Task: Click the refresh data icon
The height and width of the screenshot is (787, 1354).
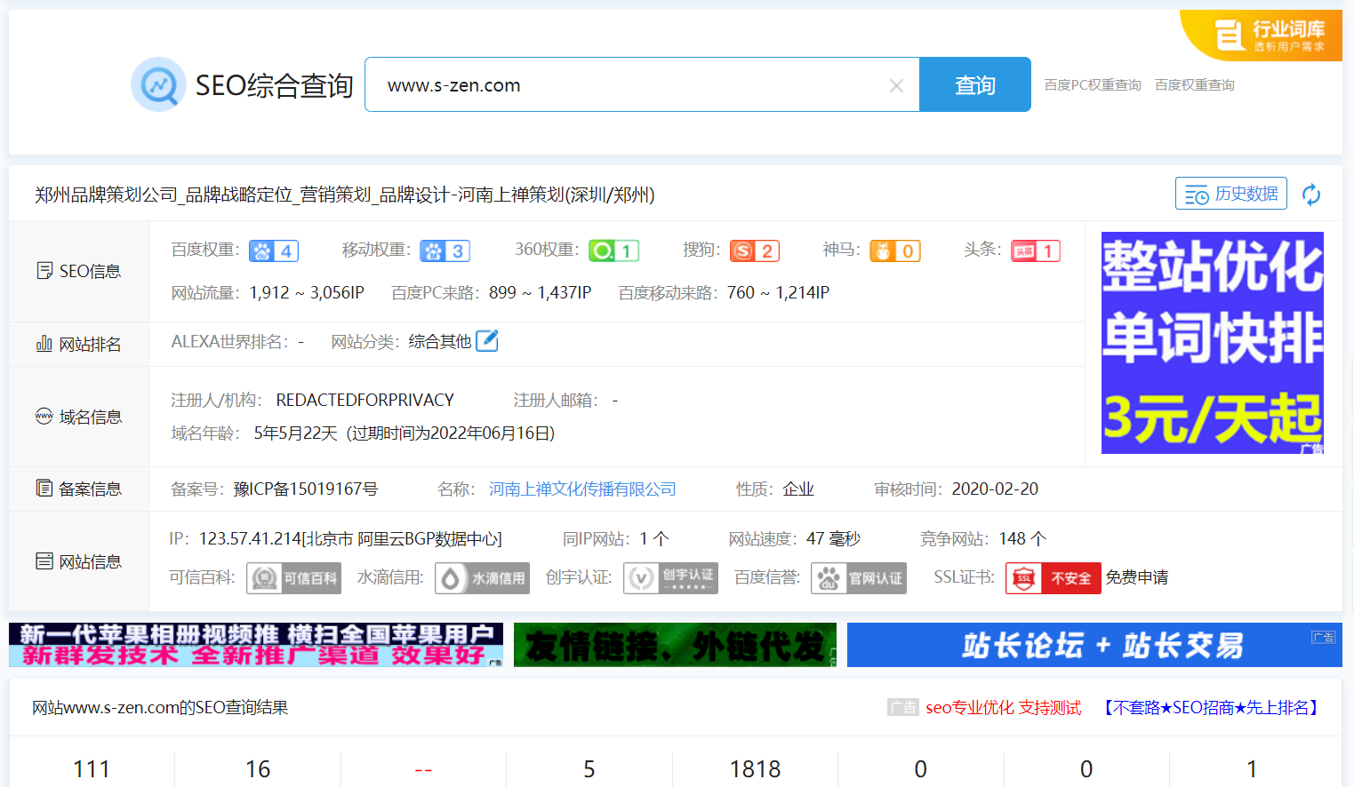Action: pyautogui.click(x=1311, y=195)
